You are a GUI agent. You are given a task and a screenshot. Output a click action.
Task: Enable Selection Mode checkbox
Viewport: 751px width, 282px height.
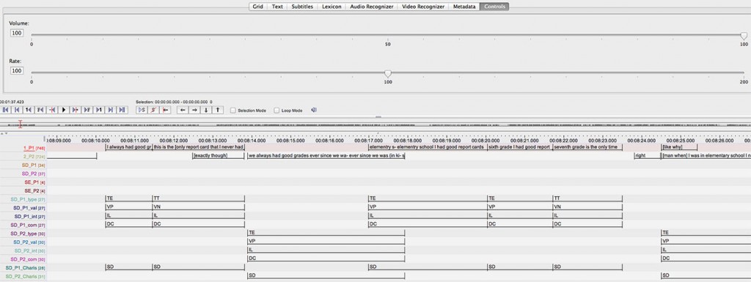click(232, 111)
